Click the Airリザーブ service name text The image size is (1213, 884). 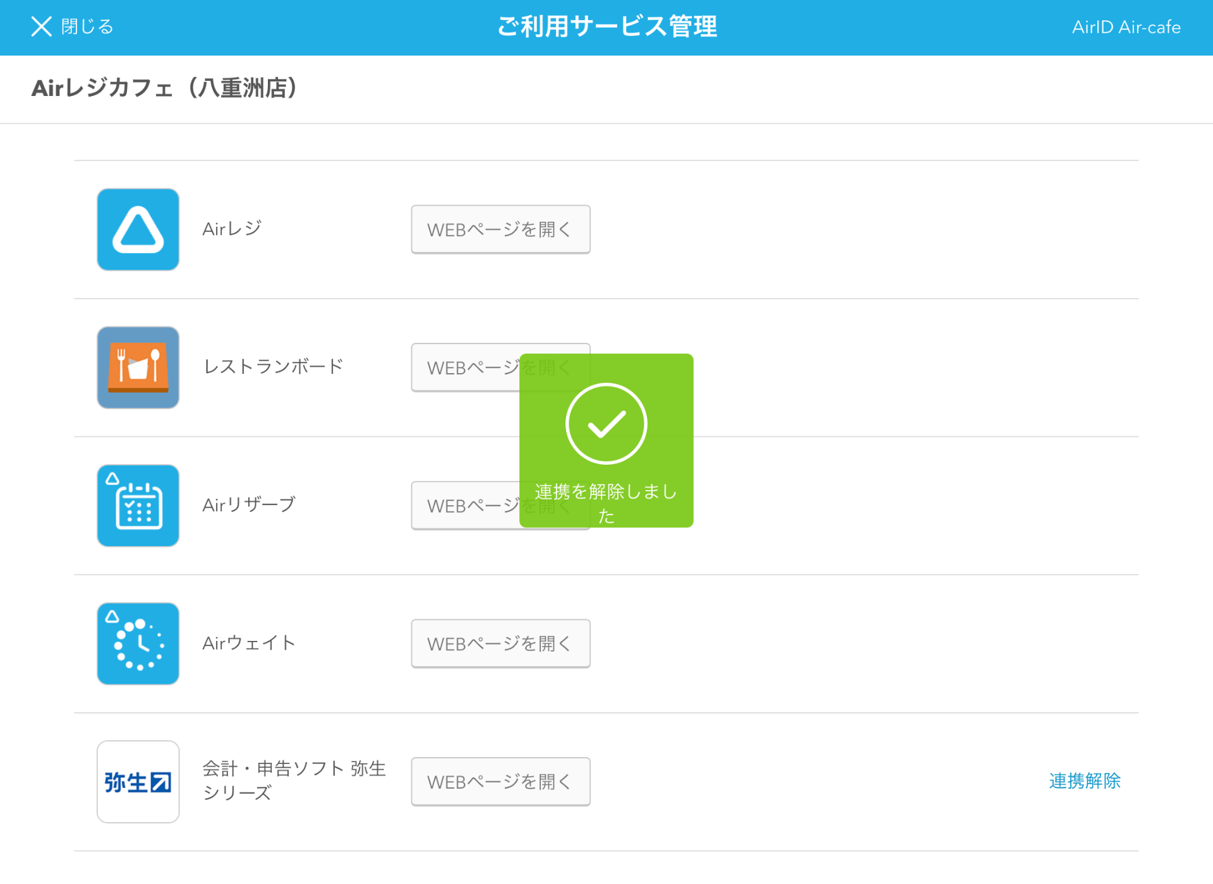tap(249, 505)
